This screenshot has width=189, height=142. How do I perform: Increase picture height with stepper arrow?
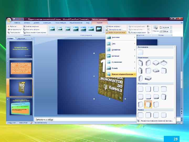[171, 27]
